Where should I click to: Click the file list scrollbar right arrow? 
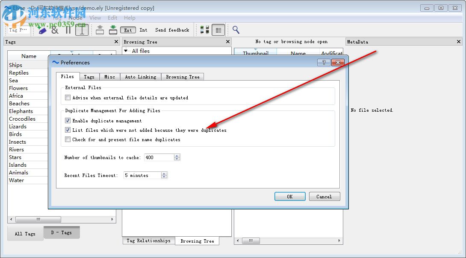pos(339,241)
